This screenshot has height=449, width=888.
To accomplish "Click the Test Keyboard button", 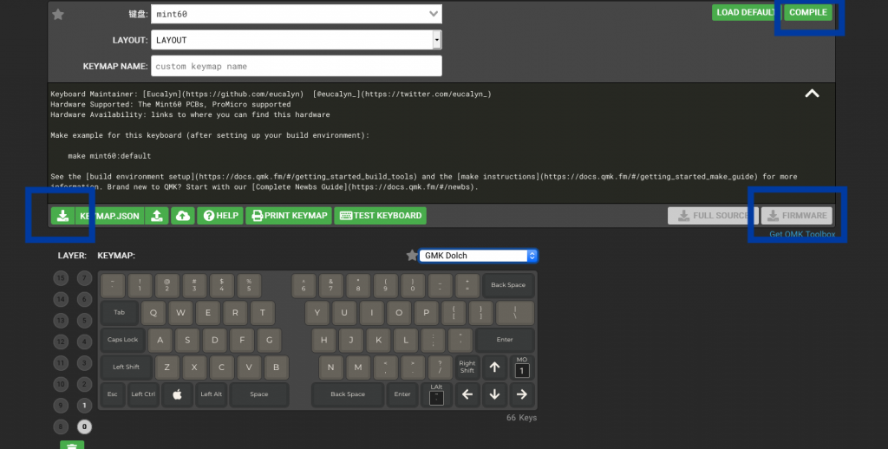I will (380, 216).
